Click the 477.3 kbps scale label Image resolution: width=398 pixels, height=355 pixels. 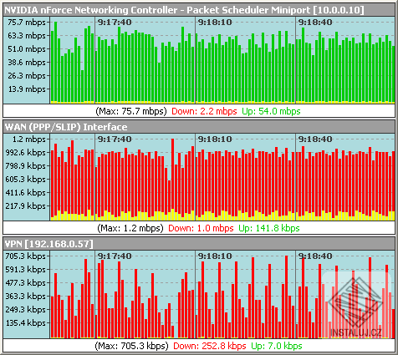[25, 283]
